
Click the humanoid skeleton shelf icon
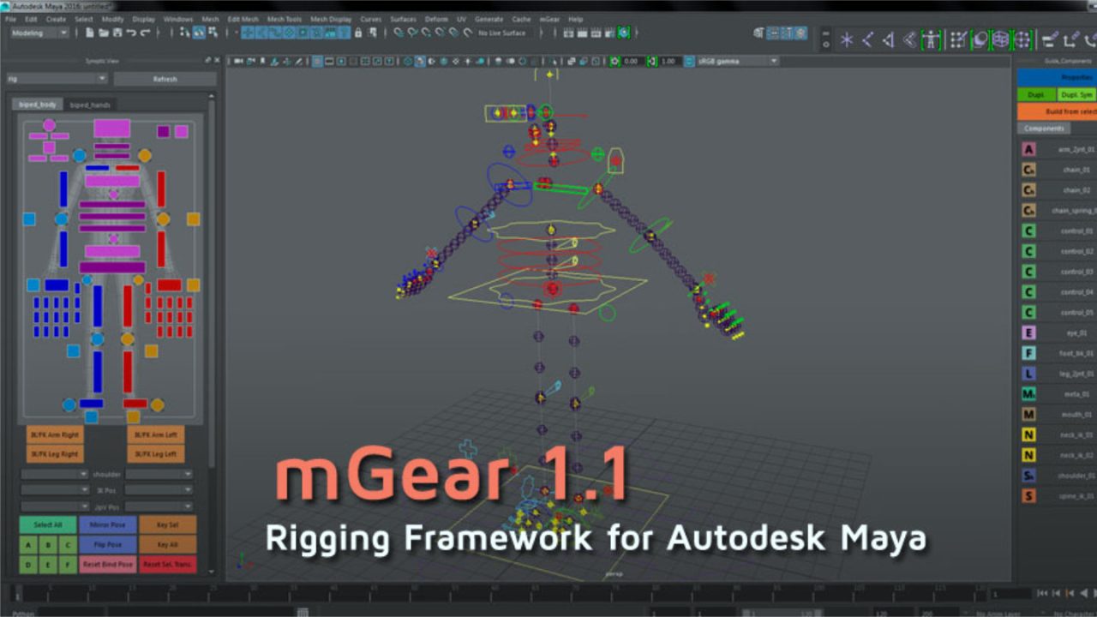(x=930, y=39)
